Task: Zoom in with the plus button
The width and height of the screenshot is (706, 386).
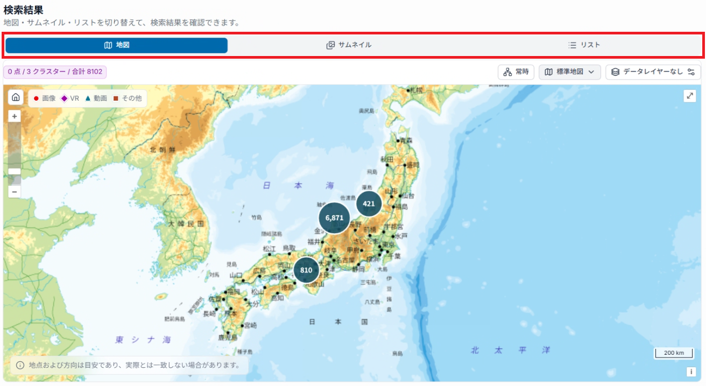Action: click(x=15, y=116)
